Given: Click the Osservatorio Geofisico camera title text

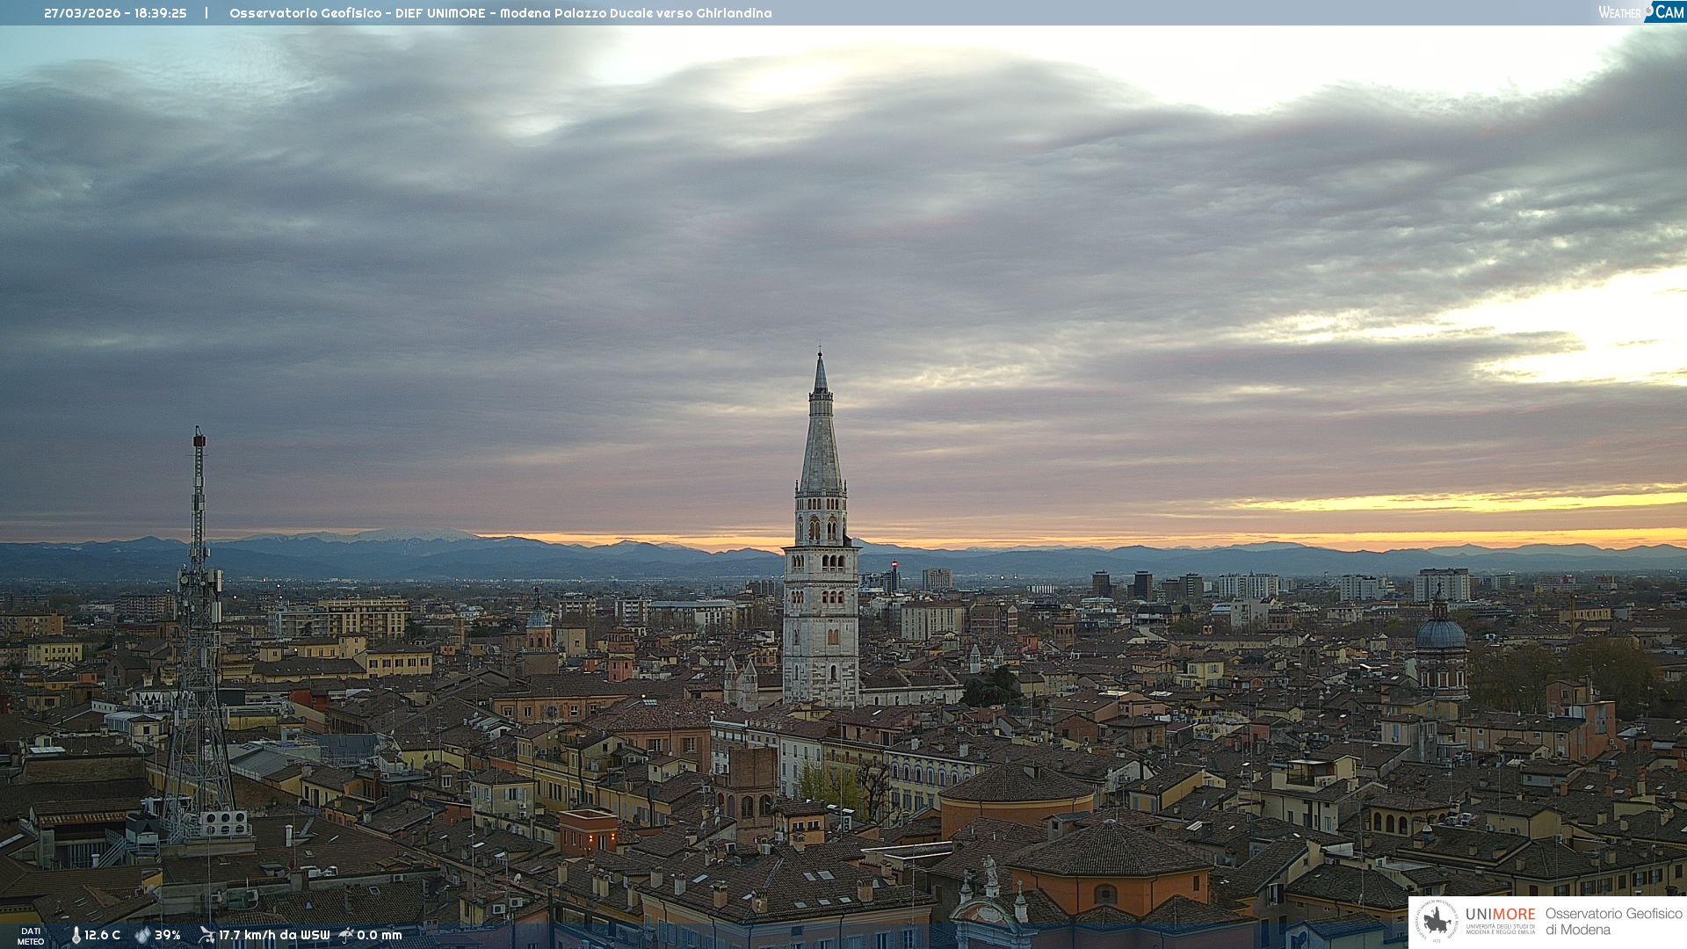Looking at the screenshot, I should pos(500,13).
